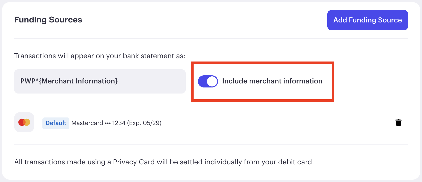Viewport: 422px width, 182px height.
Task: Click the Add Funding Source button
Action: [x=367, y=20]
